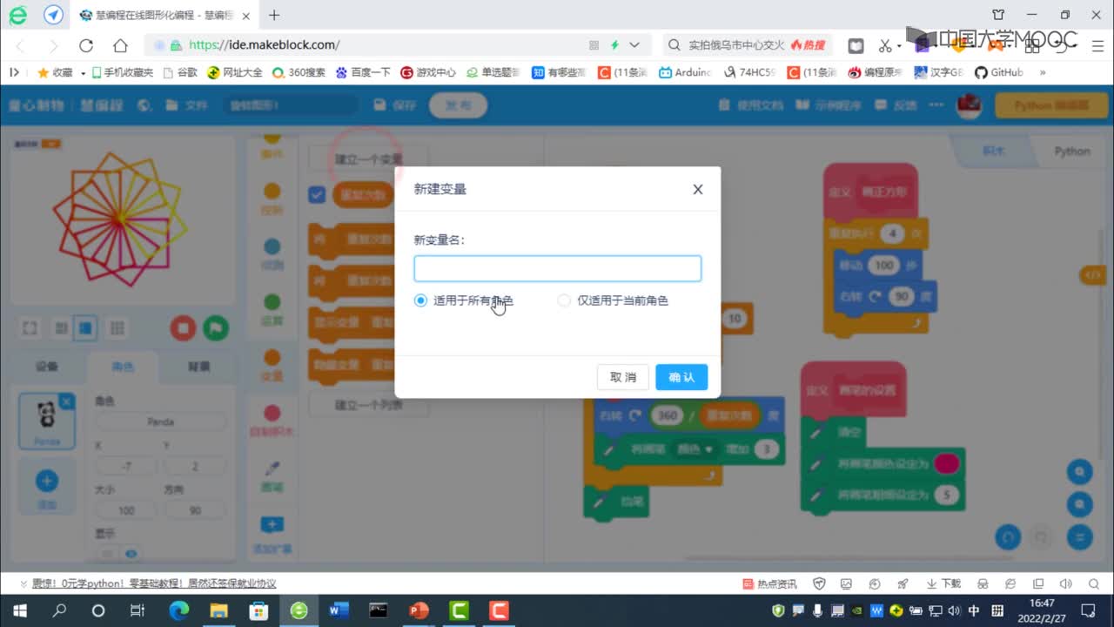This screenshot has height=627, width=1114.
Task: Edit the sprite 方向 value 90
Action: (196, 510)
